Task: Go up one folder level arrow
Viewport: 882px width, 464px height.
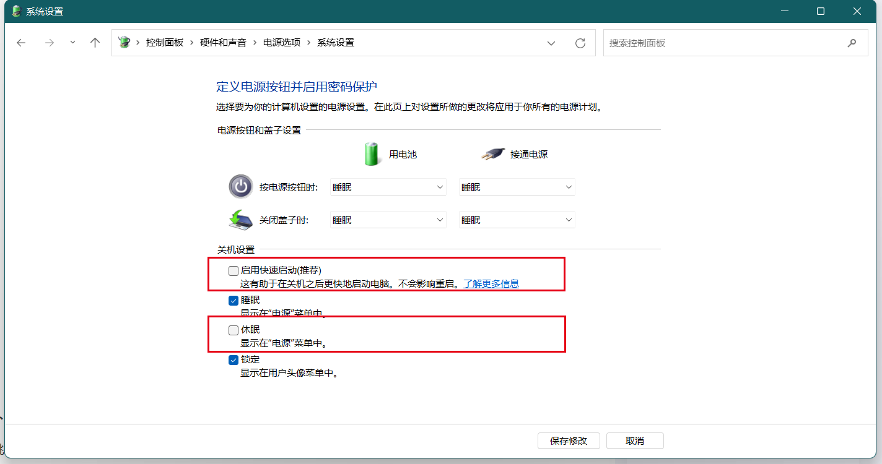Action: (95, 43)
